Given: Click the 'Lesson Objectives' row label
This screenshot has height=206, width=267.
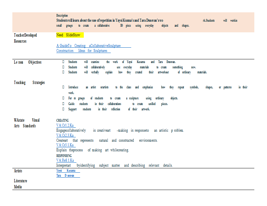Looking at the screenshot, I should pos(28,62).
